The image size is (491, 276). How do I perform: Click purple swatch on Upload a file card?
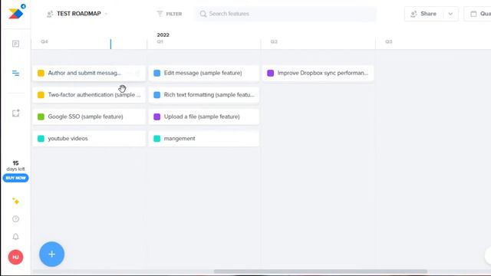(157, 117)
